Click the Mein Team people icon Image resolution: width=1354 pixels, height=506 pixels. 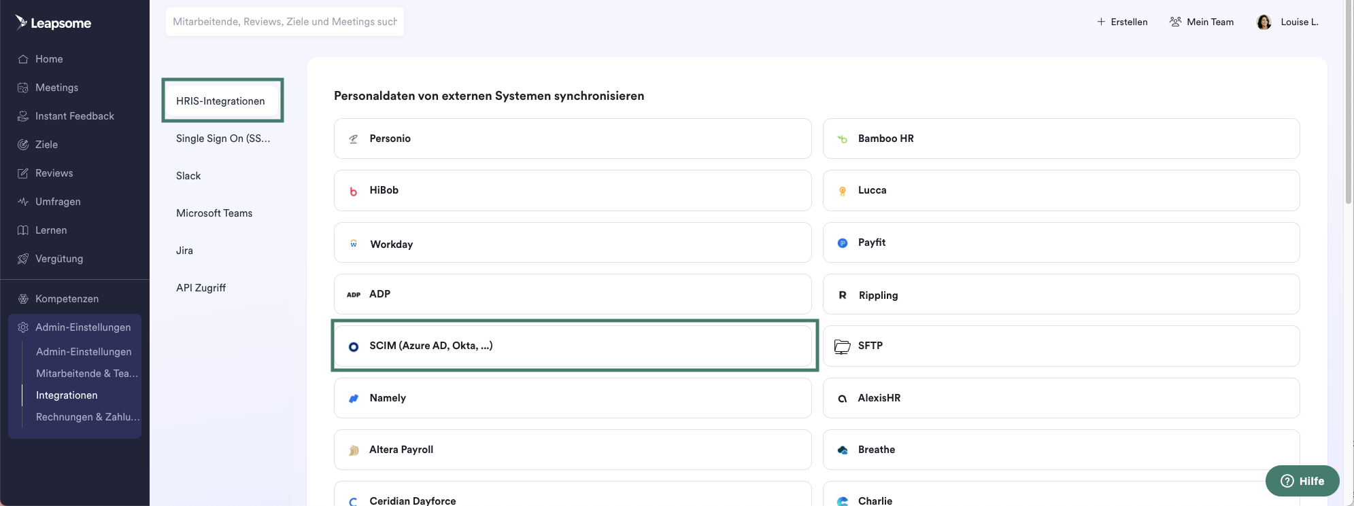click(1175, 22)
